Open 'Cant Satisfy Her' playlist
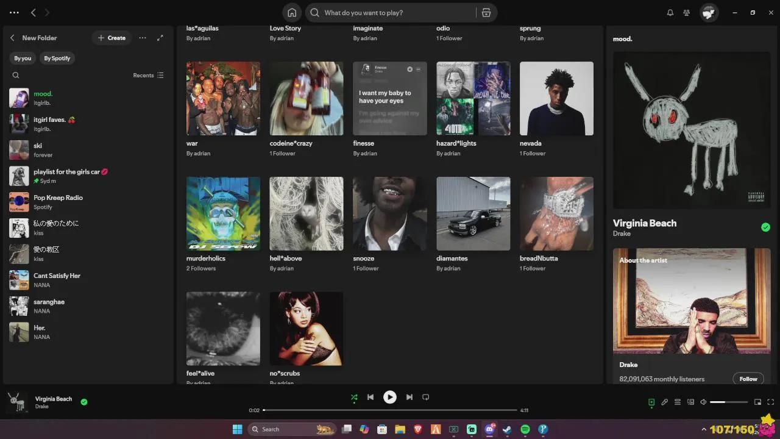780x439 pixels. [88, 280]
